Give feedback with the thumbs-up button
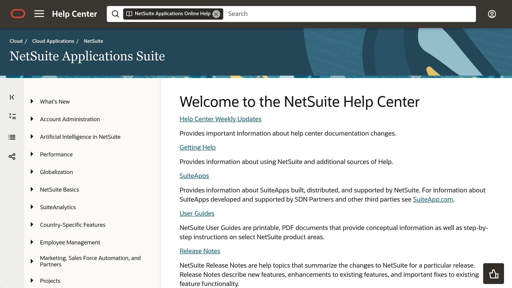The height and width of the screenshot is (288, 512). tap(493, 273)
